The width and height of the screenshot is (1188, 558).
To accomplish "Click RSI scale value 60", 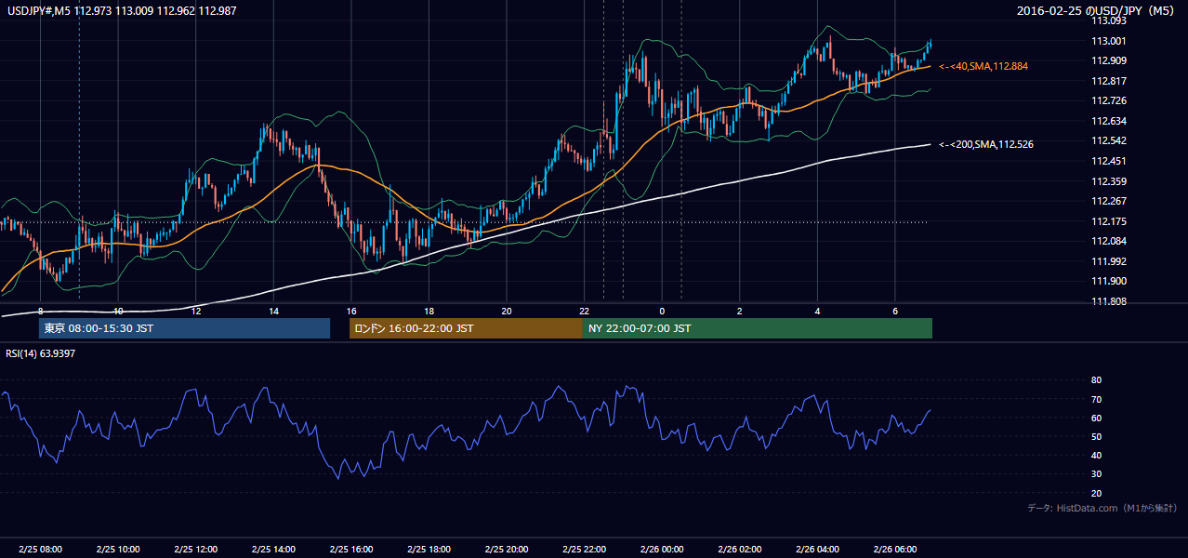I will click(x=1097, y=418).
